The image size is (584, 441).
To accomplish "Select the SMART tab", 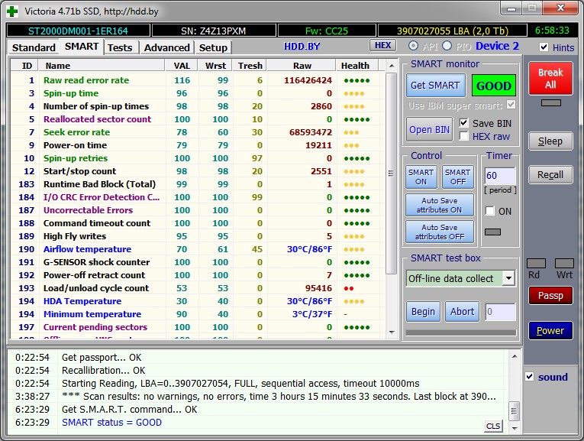I will click(x=82, y=47).
